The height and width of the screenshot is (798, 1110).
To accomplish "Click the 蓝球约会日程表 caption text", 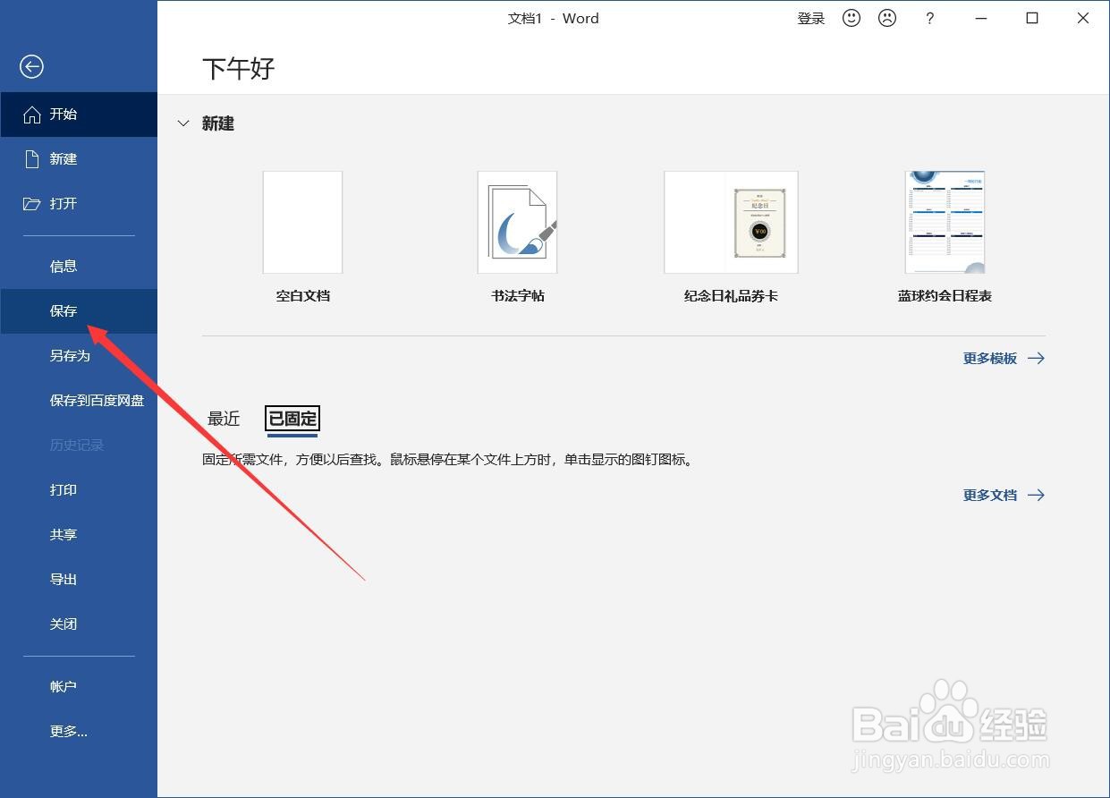I will coord(945,295).
